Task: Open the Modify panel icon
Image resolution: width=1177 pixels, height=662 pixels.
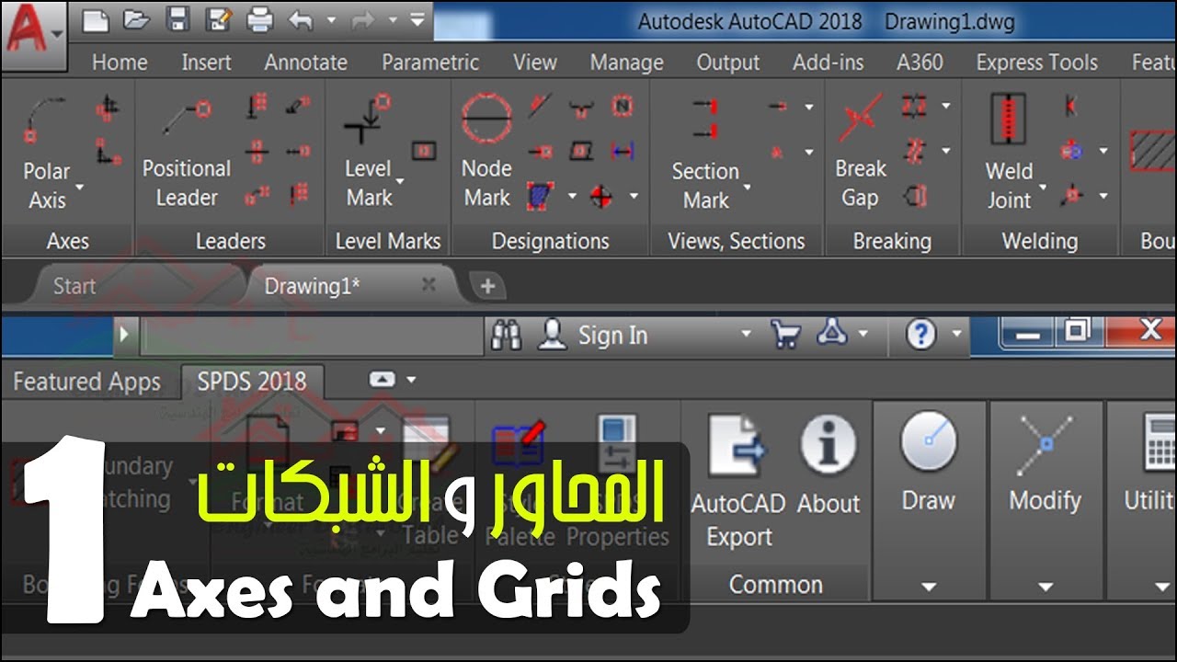Action: click(1045, 446)
